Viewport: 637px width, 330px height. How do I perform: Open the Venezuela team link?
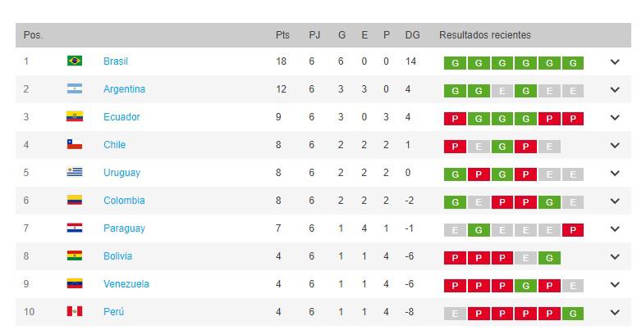pyautogui.click(x=126, y=284)
